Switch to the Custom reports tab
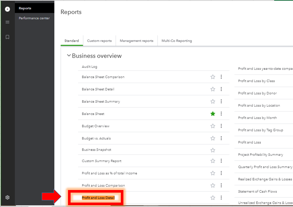This screenshot has width=293, height=207. [x=99, y=41]
